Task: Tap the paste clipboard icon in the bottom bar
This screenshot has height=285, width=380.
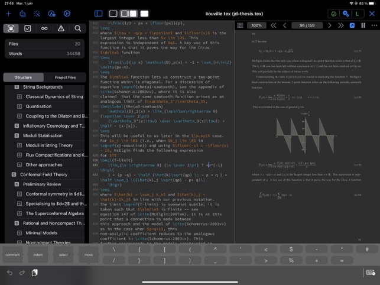Action: tap(35, 273)
